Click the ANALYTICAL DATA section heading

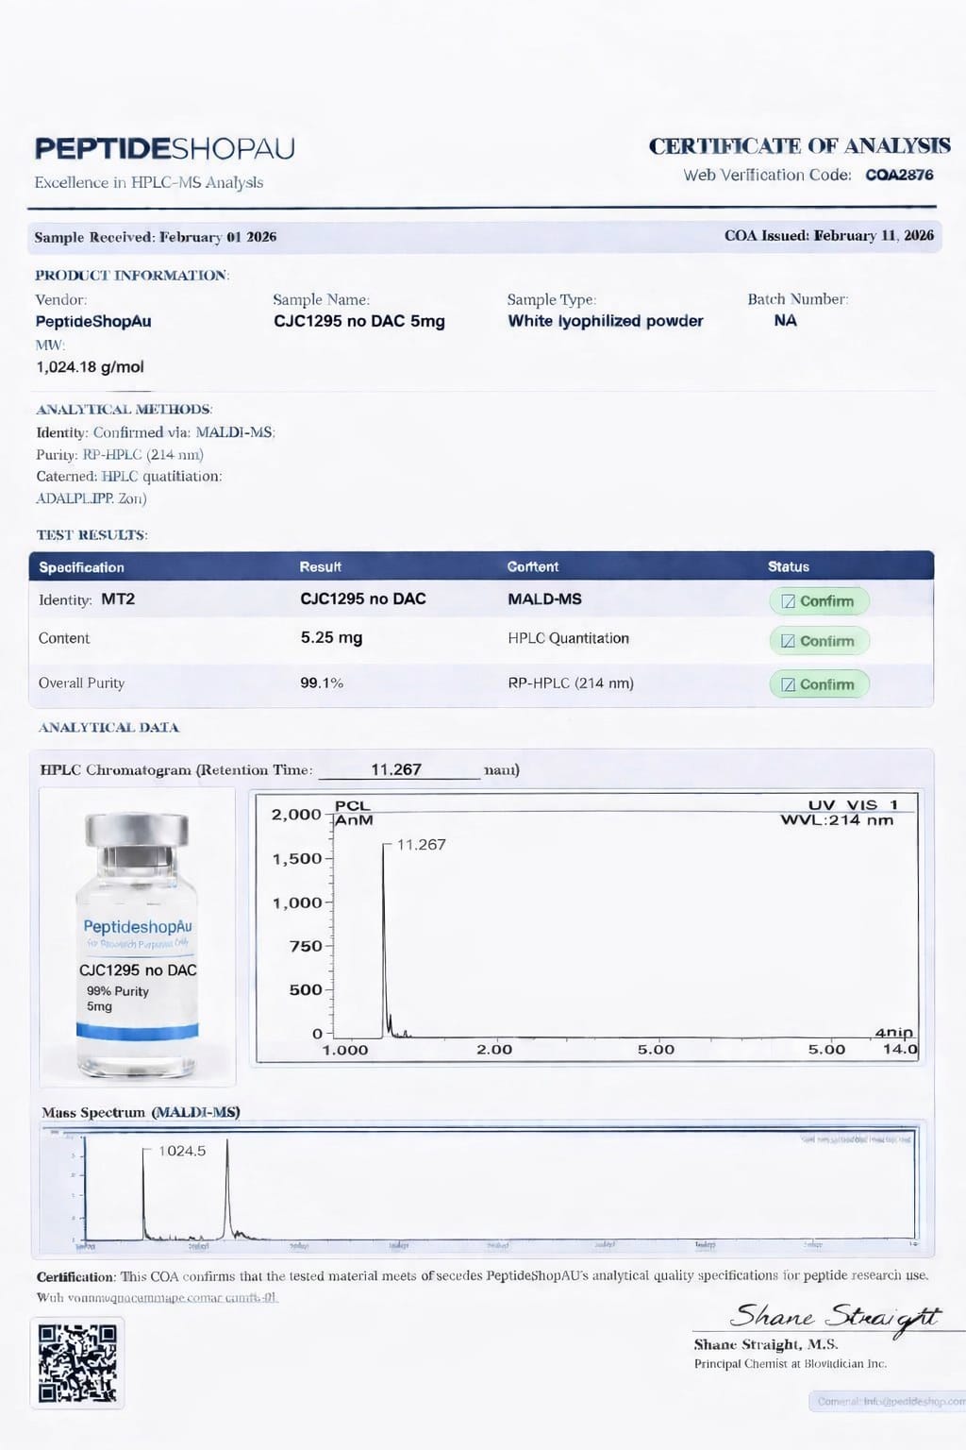pyautogui.click(x=108, y=727)
